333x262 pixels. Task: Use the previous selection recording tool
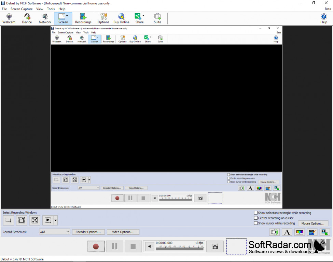coord(48,220)
